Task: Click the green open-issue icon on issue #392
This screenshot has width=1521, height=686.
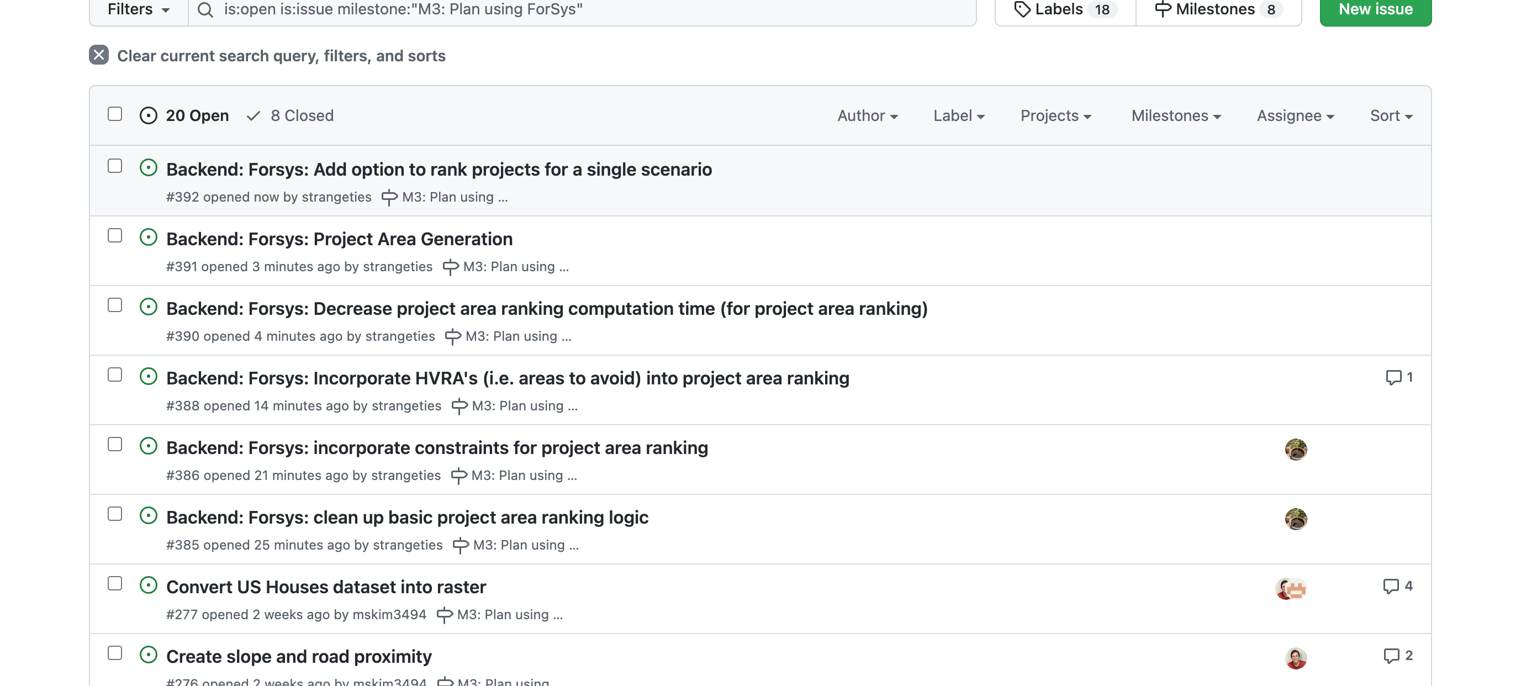Action: click(148, 168)
